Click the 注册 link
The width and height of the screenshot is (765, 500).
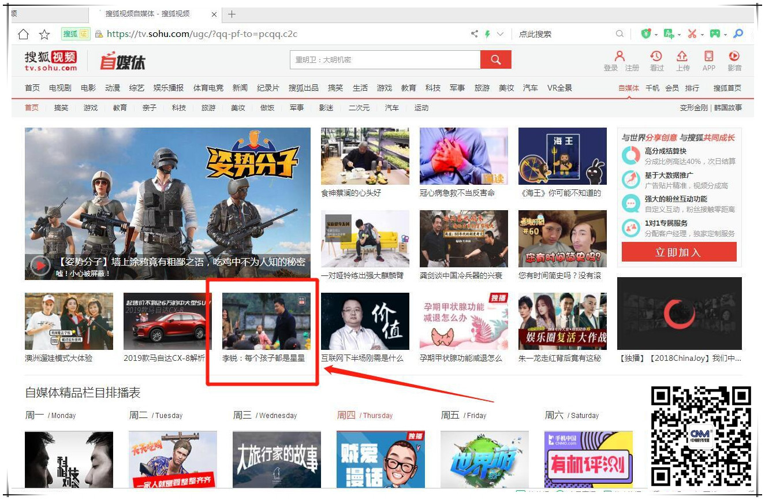(x=632, y=68)
